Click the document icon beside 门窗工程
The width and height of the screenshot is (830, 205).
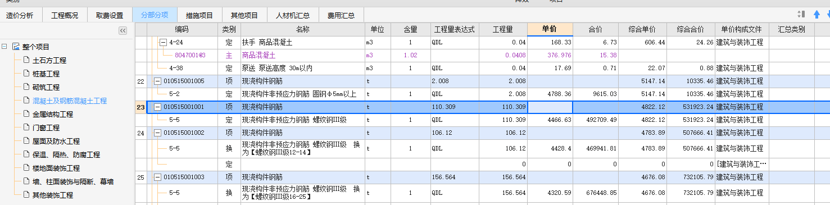point(26,127)
